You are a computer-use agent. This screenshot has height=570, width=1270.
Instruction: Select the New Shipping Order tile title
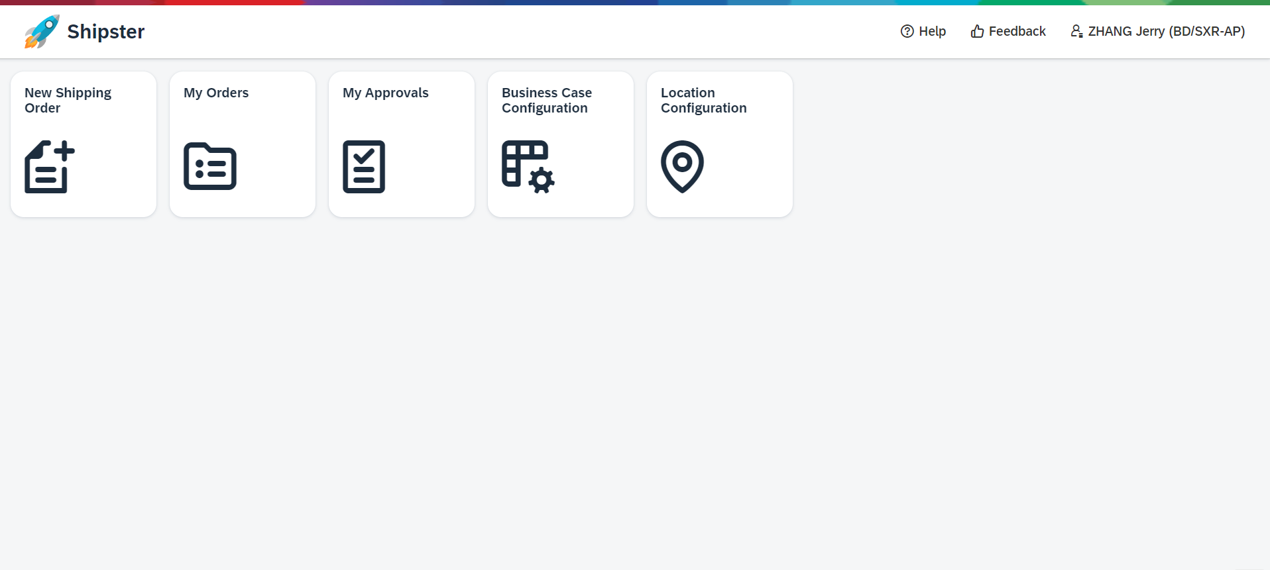pyautogui.click(x=68, y=100)
